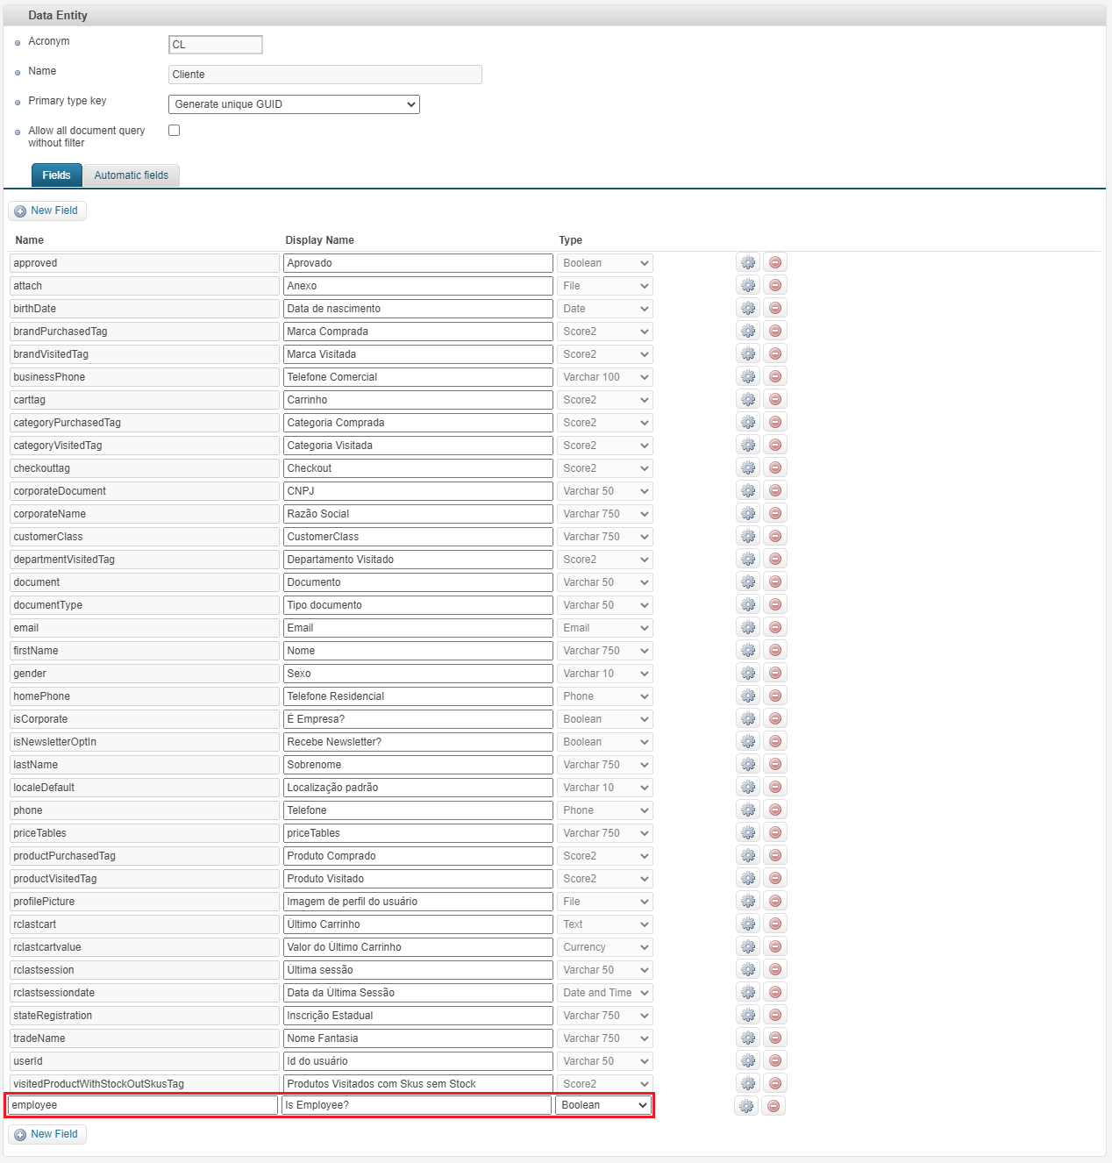Open settings for the email field
The height and width of the screenshot is (1163, 1112).
pyautogui.click(x=747, y=626)
